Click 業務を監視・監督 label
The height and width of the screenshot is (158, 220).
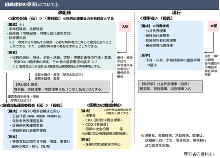coord(47,79)
